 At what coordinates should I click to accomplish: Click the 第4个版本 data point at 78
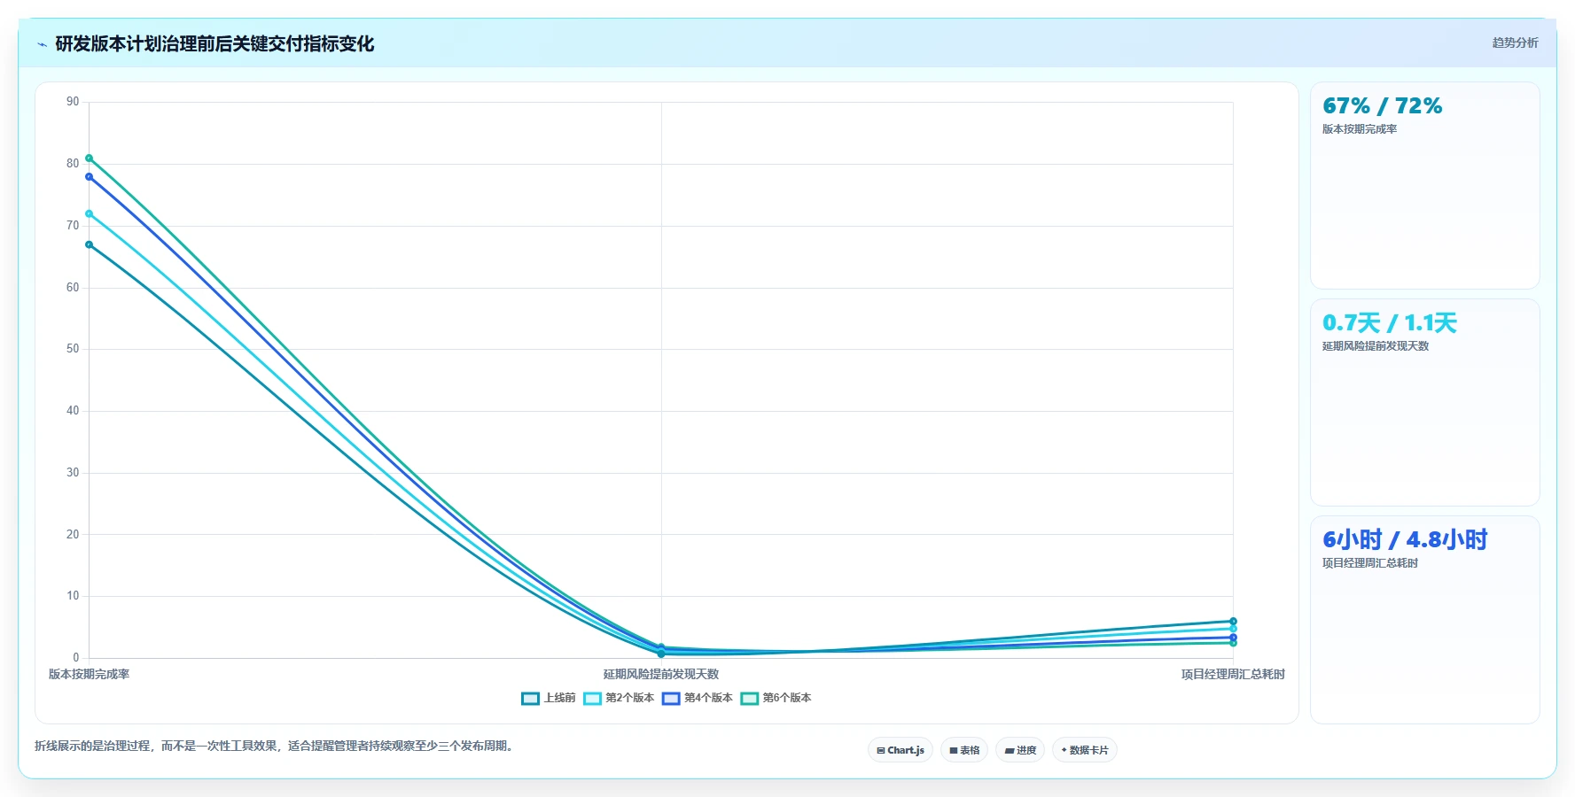click(89, 177)
